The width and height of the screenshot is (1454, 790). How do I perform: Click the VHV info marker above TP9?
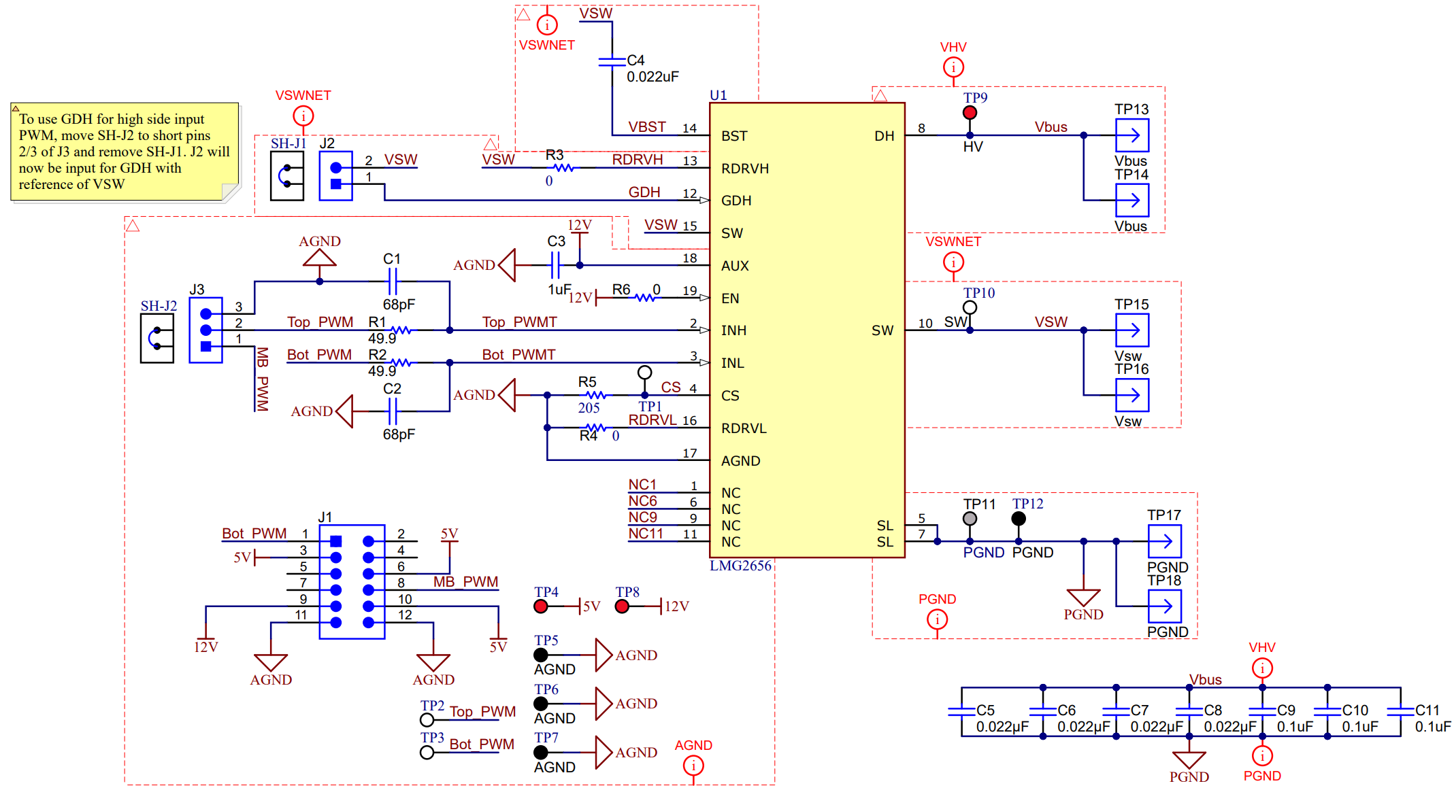coord(953,67)
